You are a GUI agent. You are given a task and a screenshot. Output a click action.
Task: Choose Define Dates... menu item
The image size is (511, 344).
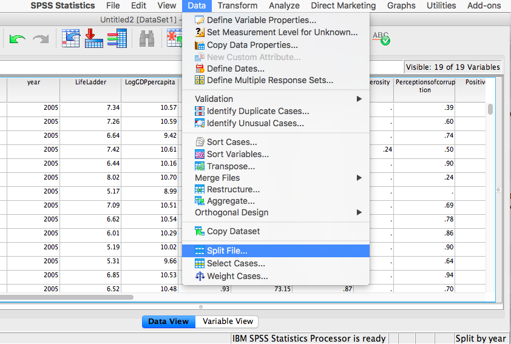(x=276, y=69)
